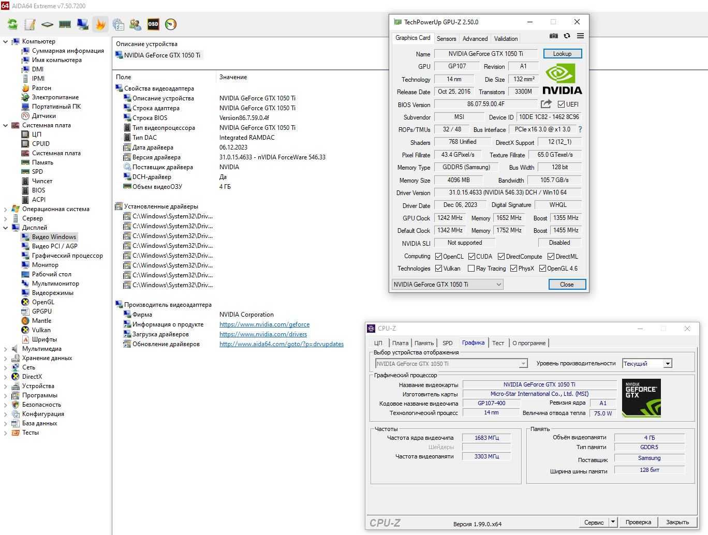Select OpenGL item in AIDA64 tree
708x535 pixels.
[x=43, y=302]
